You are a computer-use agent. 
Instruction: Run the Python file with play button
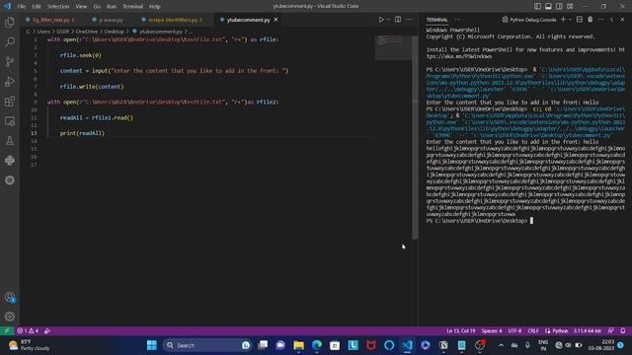381,20
